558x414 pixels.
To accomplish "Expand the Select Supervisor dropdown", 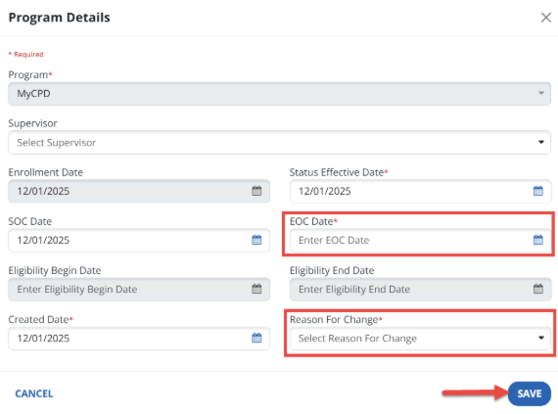I will pos(279,143).
